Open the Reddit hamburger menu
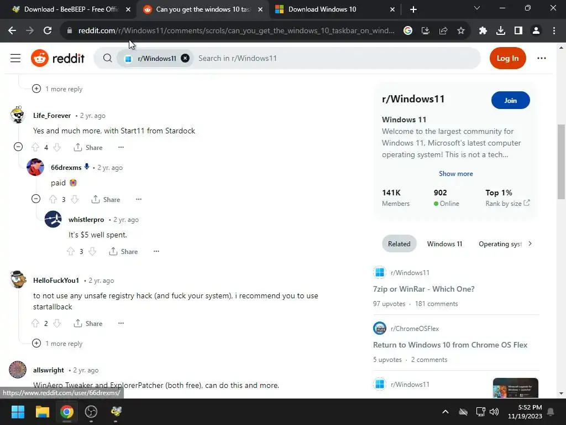Screen dimensions: 566x425 click(x=15, y=58)
